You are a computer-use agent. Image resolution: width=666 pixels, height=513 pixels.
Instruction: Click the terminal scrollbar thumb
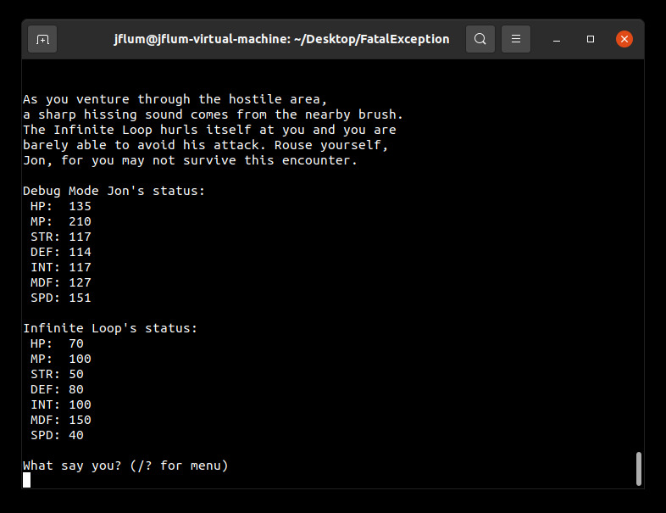point(638,468)
